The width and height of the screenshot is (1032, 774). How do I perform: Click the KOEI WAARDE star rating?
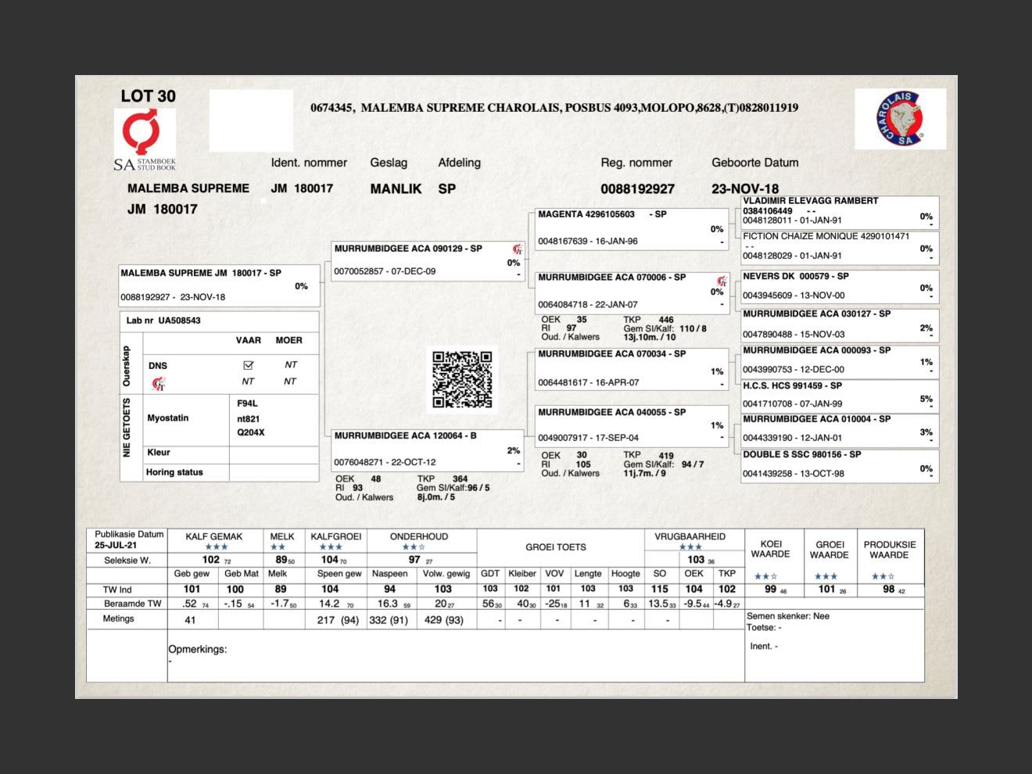[x=766, y=576]
